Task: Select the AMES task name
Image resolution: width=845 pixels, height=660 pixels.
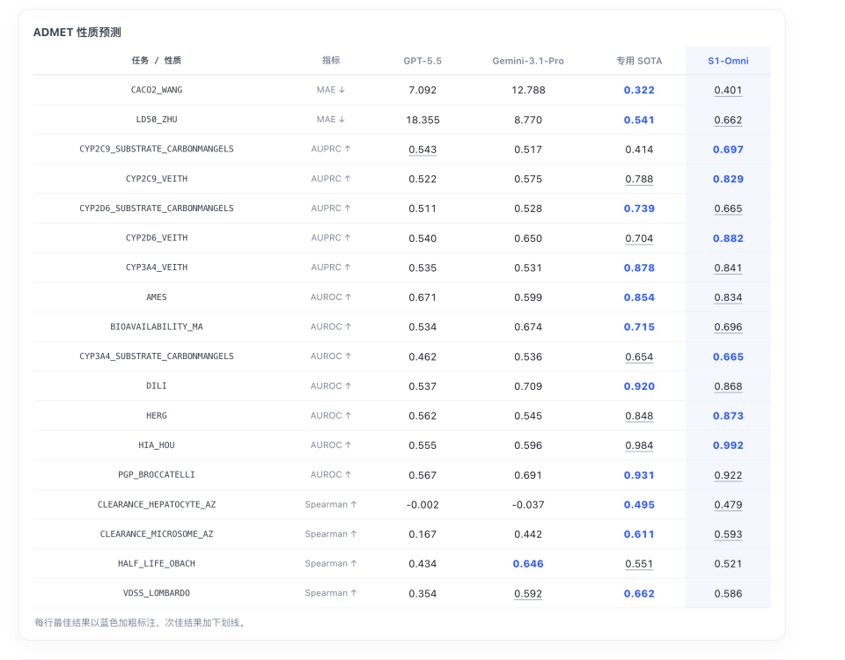Action: (x=157, y=297)
